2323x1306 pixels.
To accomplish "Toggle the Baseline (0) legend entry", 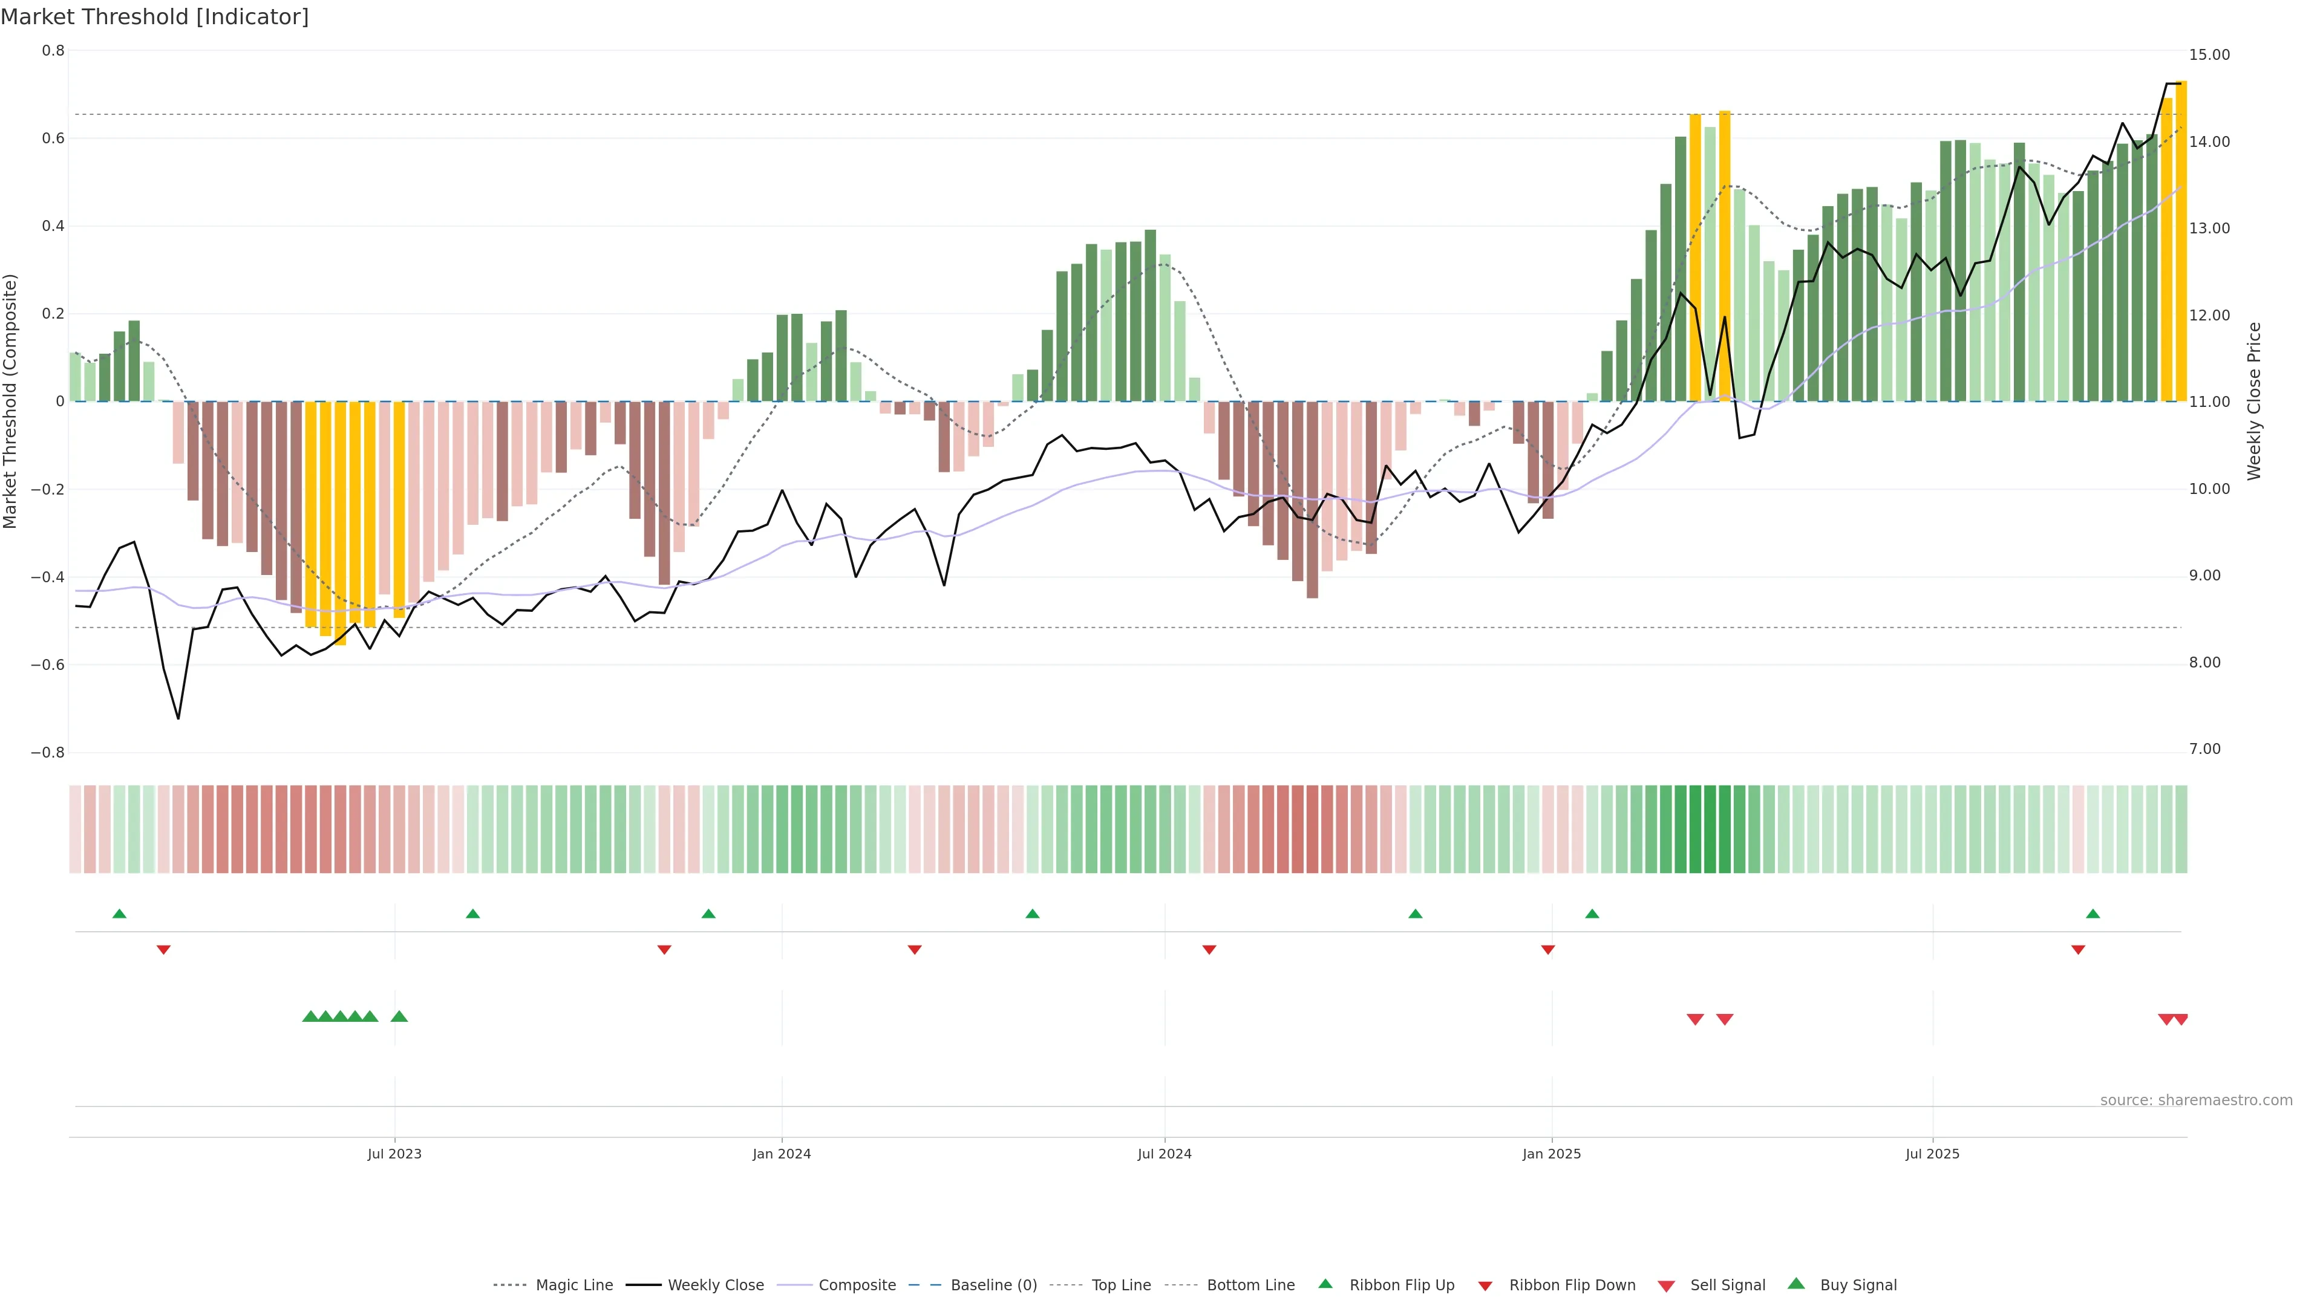I will pos(994,1285).
